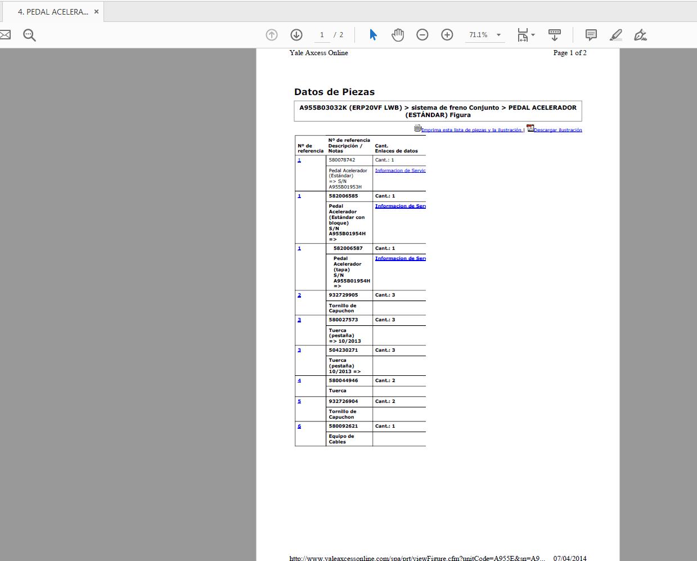Click part number 932726904
697x561 pixels.
343,401
